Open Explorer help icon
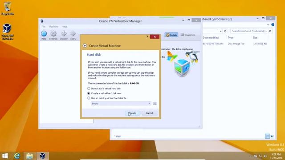Viewport: 285px width, 160px height. (x=273, y=24)
